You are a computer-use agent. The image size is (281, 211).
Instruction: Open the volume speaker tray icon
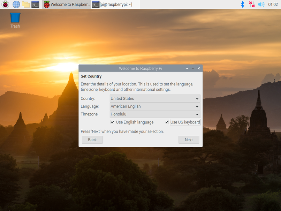click(261, 4)
